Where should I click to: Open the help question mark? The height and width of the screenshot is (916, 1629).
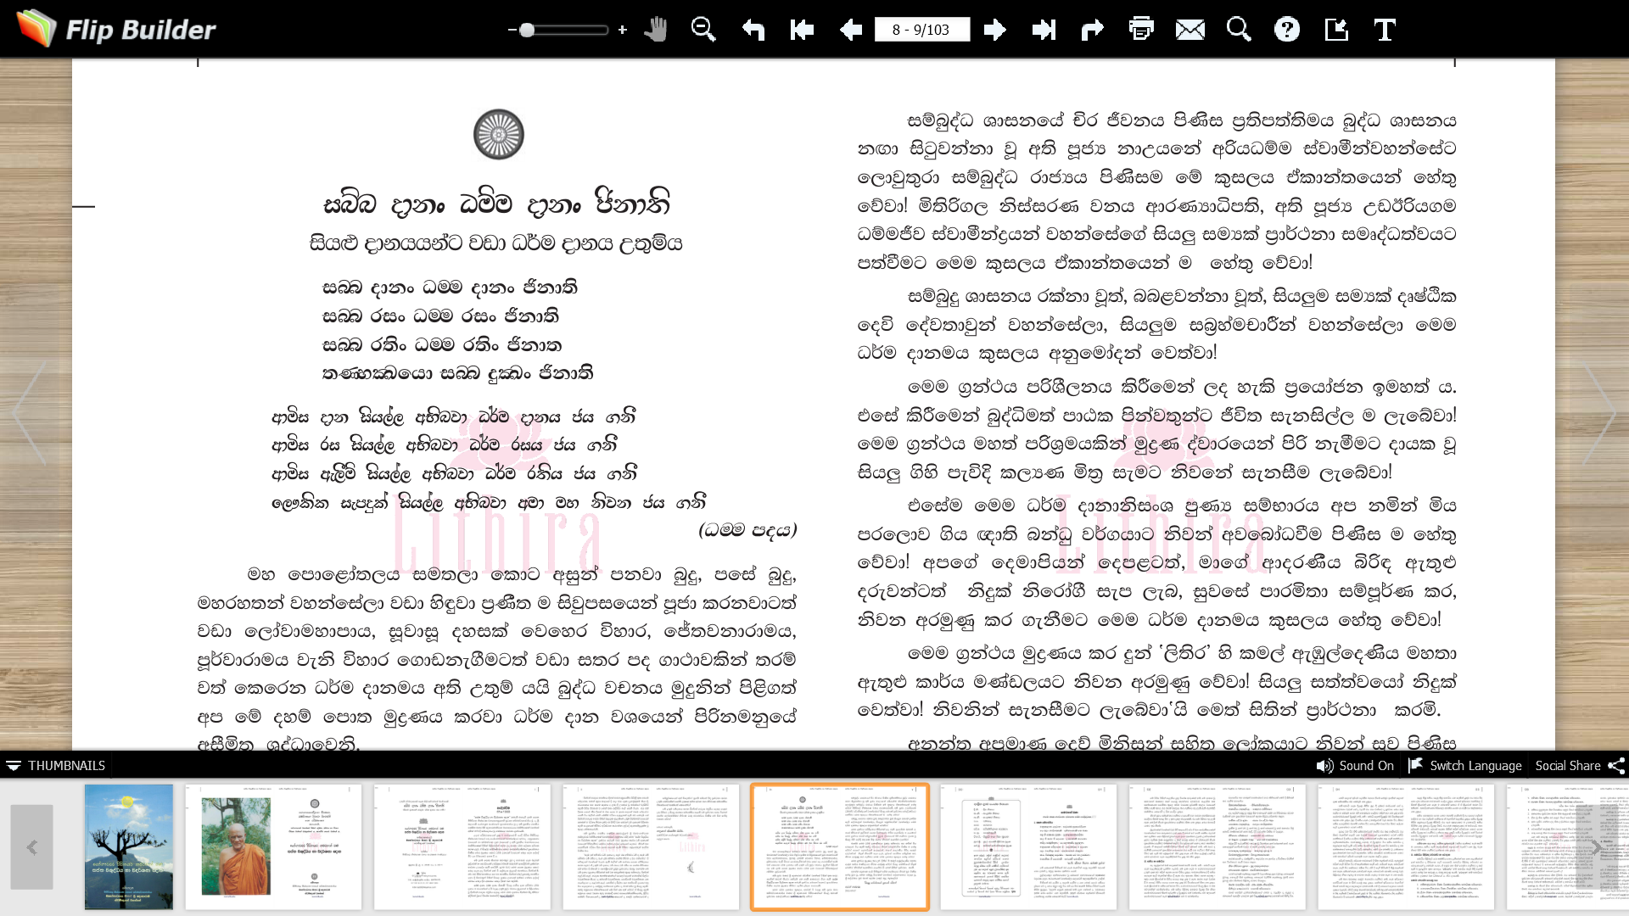(x=1287, y=30)
